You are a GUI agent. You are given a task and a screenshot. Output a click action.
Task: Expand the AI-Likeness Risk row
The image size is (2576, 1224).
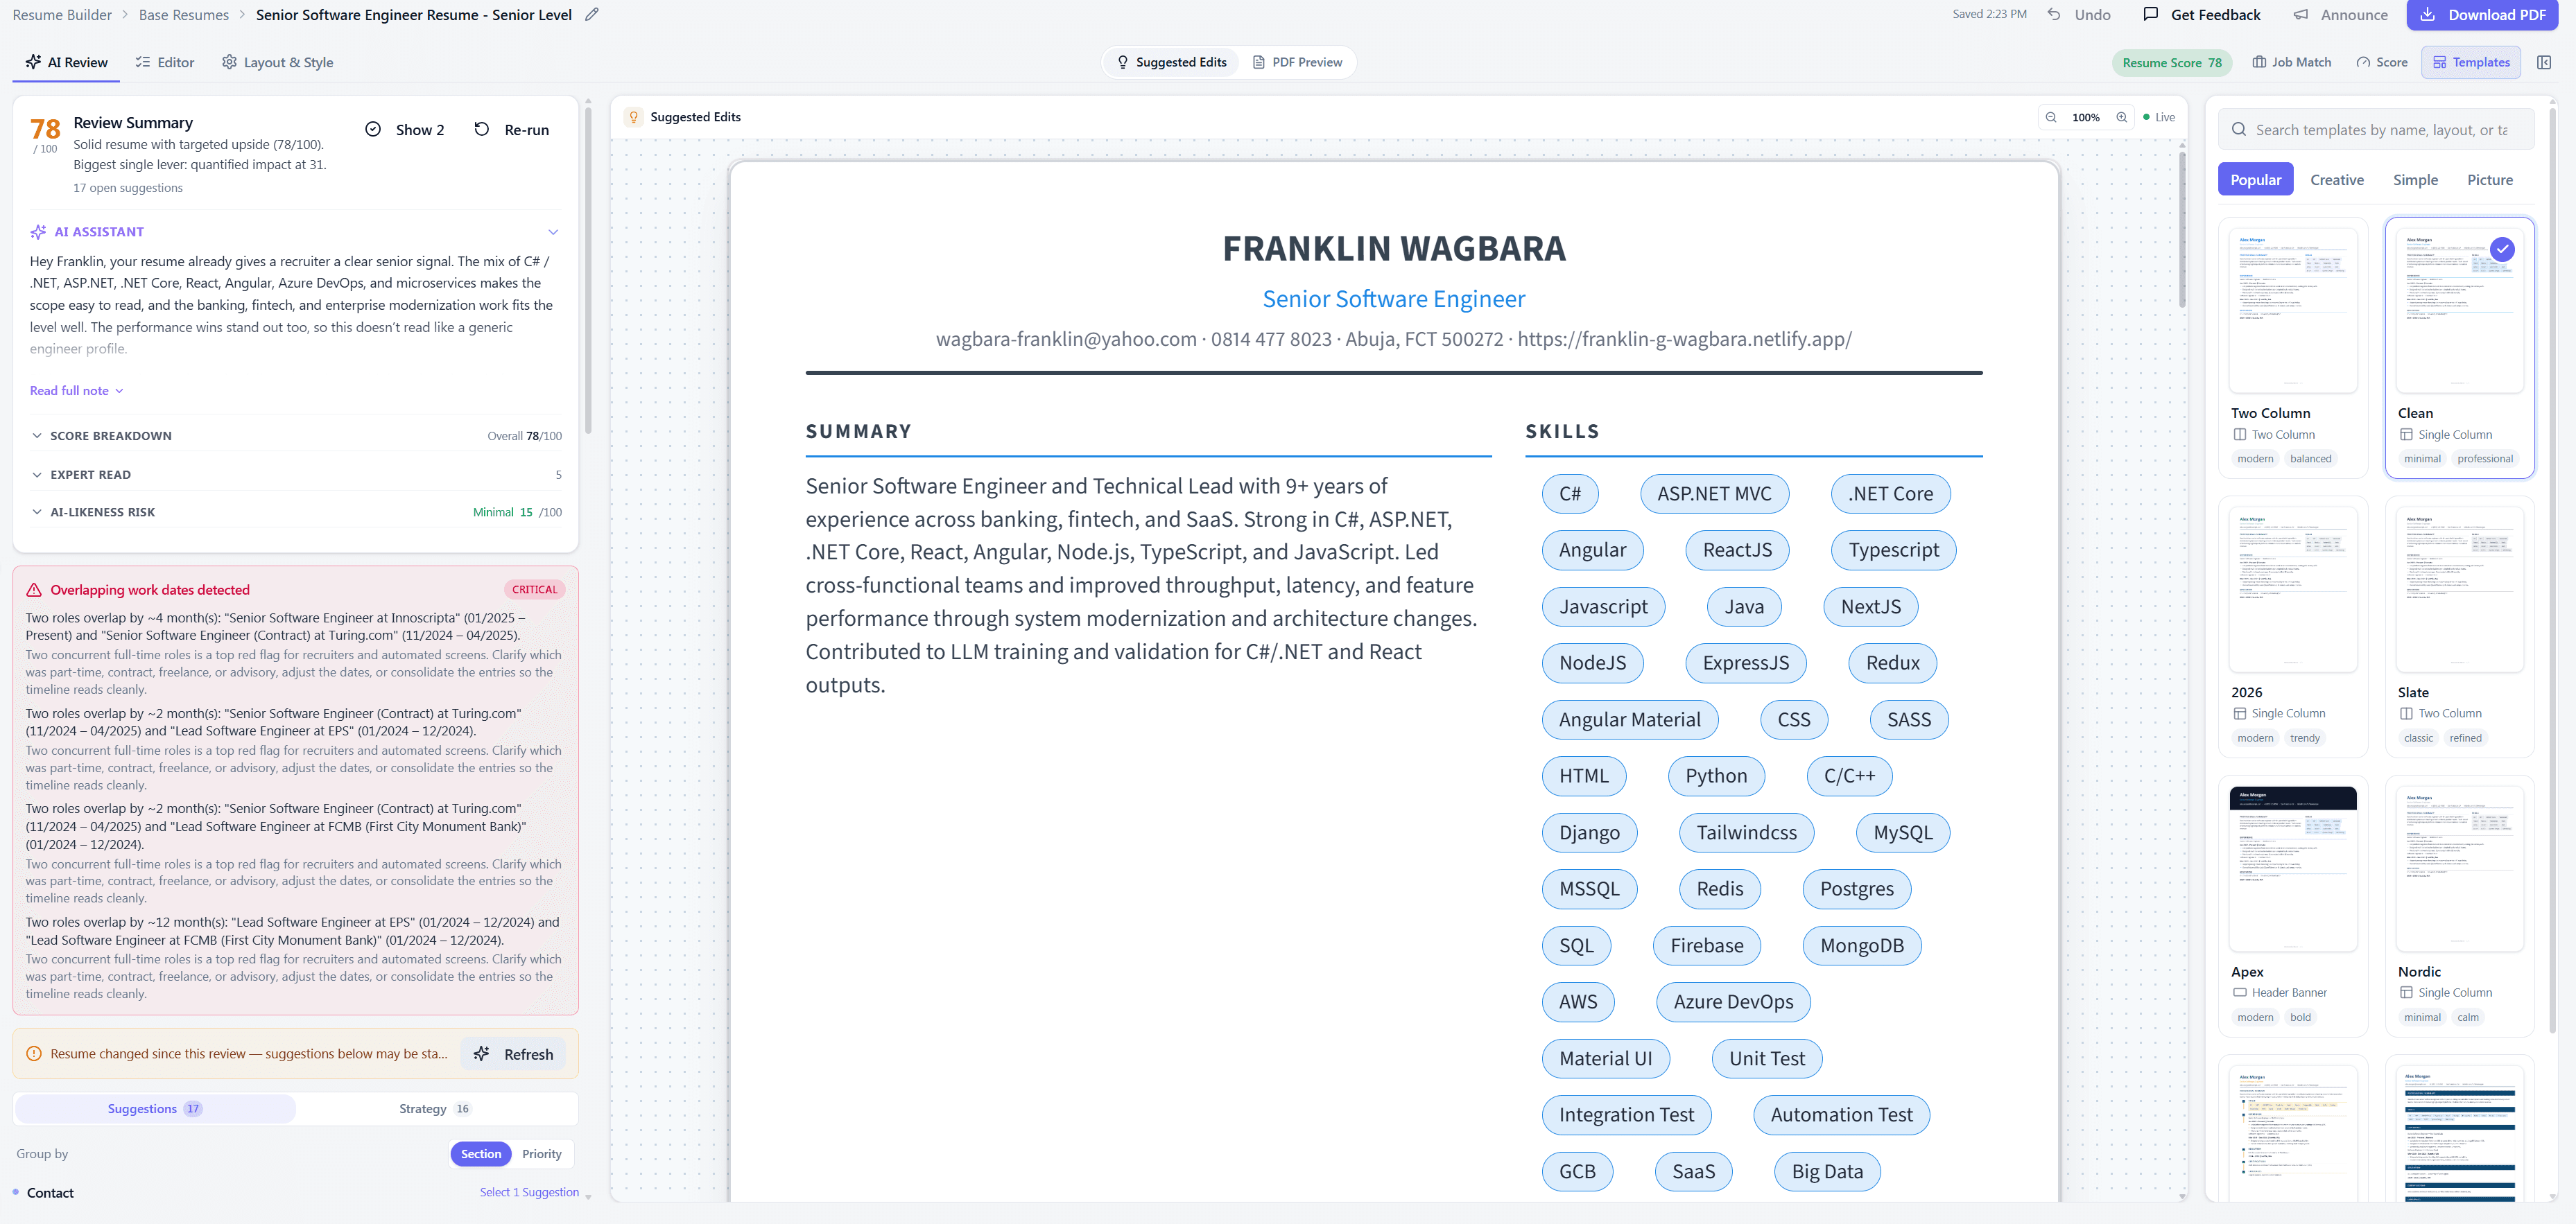pyautogui.click(x=296, y=513)
